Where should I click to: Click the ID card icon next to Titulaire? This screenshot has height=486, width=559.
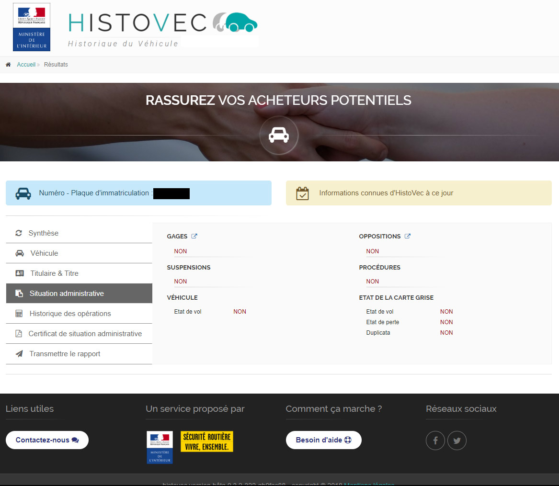tap(20, 273)
